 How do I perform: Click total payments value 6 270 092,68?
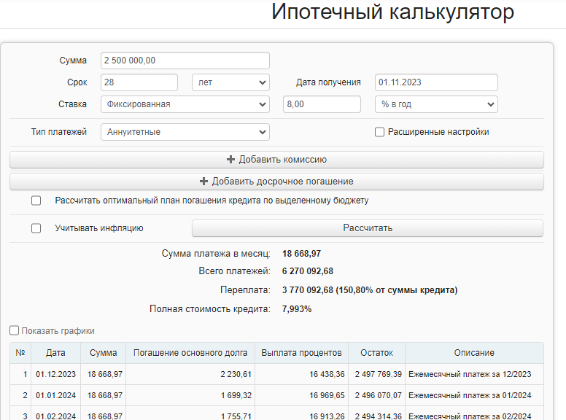tap(308, 271)
